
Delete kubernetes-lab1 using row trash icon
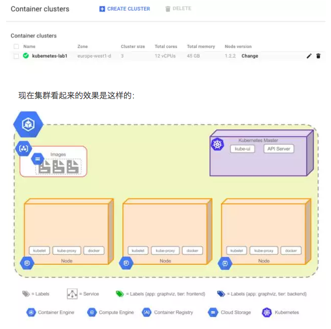pos(318,56)
